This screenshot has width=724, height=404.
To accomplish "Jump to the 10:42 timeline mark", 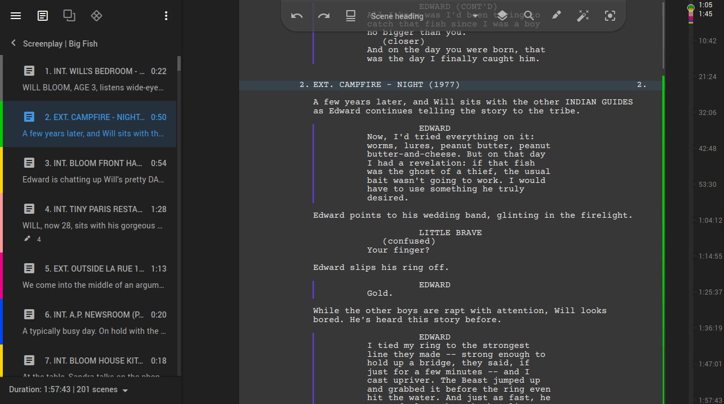I will [x=707, y=41].
